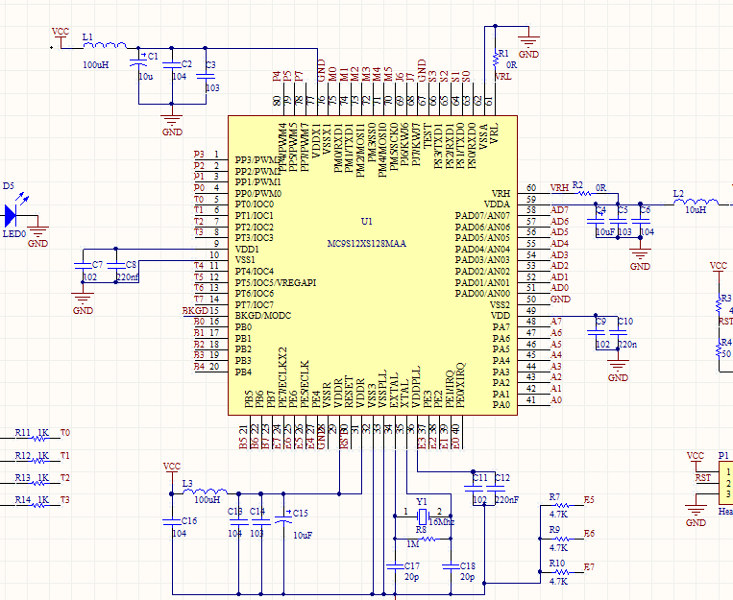
Task: Click the A0 net label at pin 41
Action: click(556, 400)
